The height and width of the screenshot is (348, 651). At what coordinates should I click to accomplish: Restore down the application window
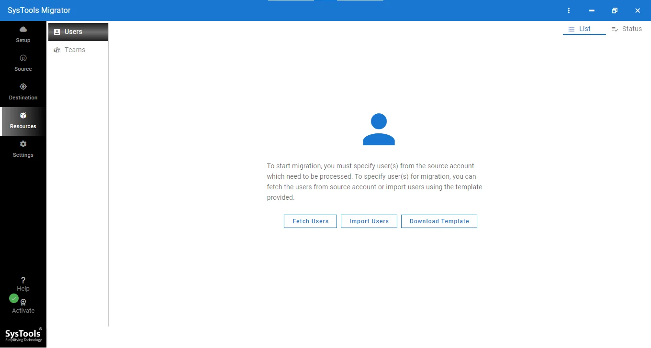pyautogui.click(x=615, y=11)
